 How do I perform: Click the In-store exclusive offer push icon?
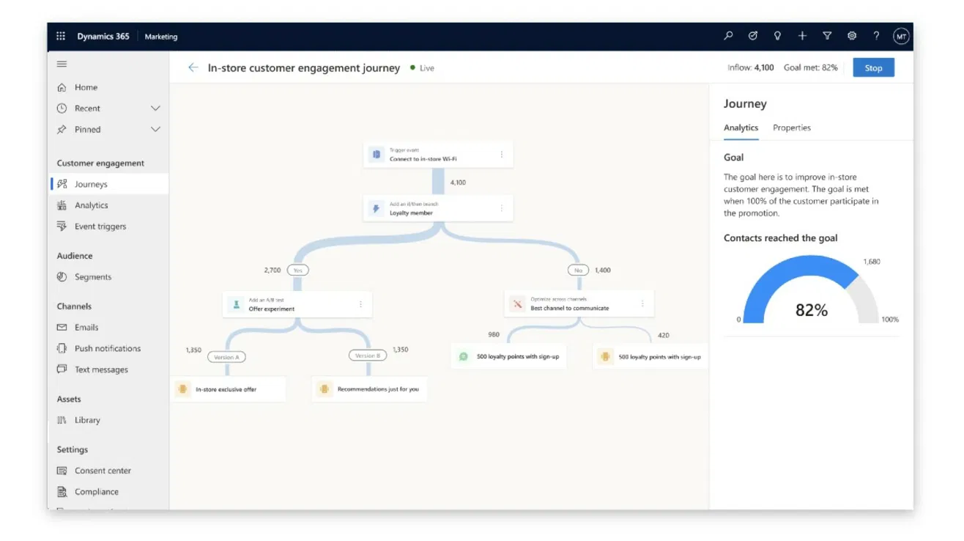[x=183, y=389]
